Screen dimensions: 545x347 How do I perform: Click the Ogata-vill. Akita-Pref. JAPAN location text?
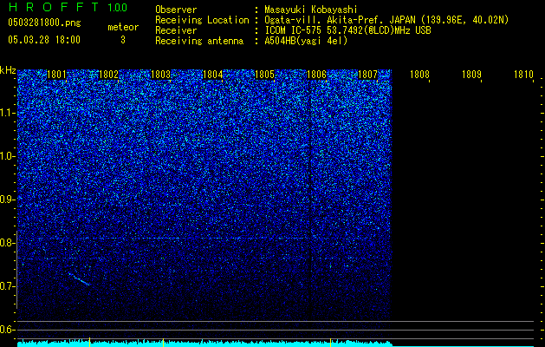[x=386, y=20]
